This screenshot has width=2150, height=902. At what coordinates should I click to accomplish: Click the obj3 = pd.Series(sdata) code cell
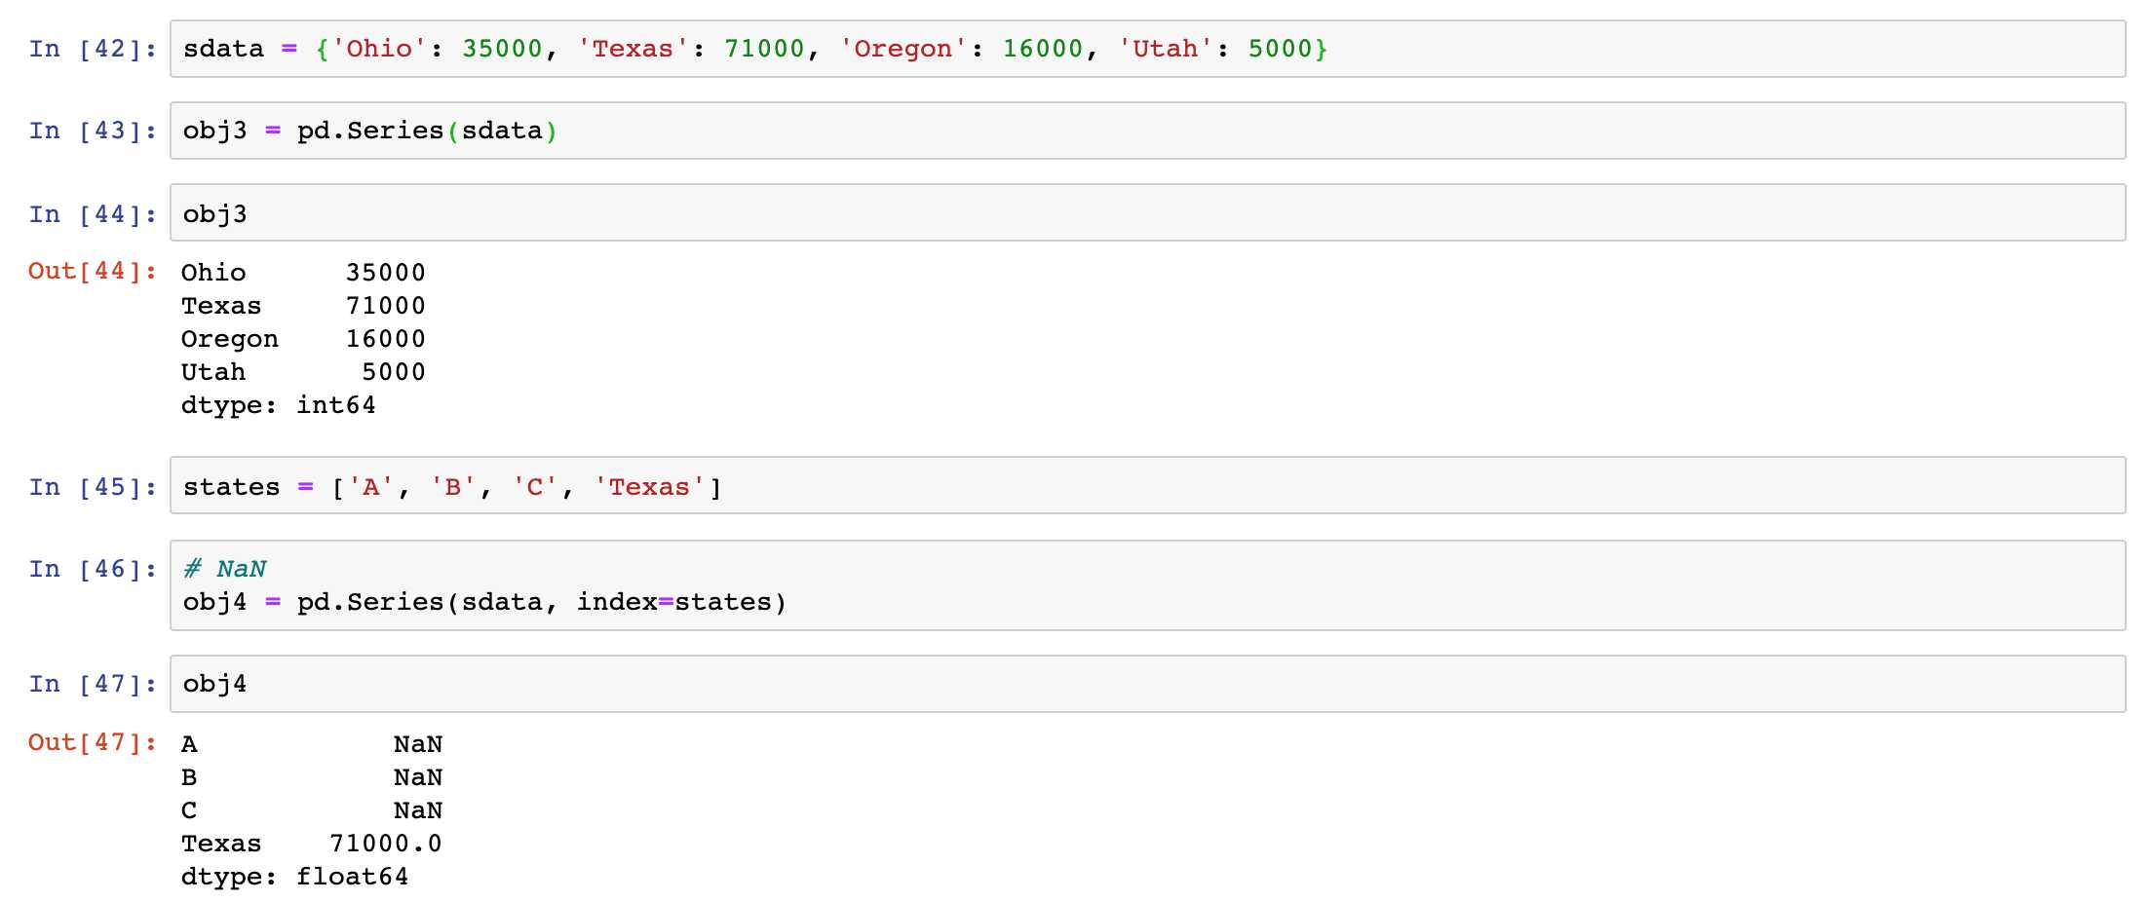click(x=1147, y=131)
